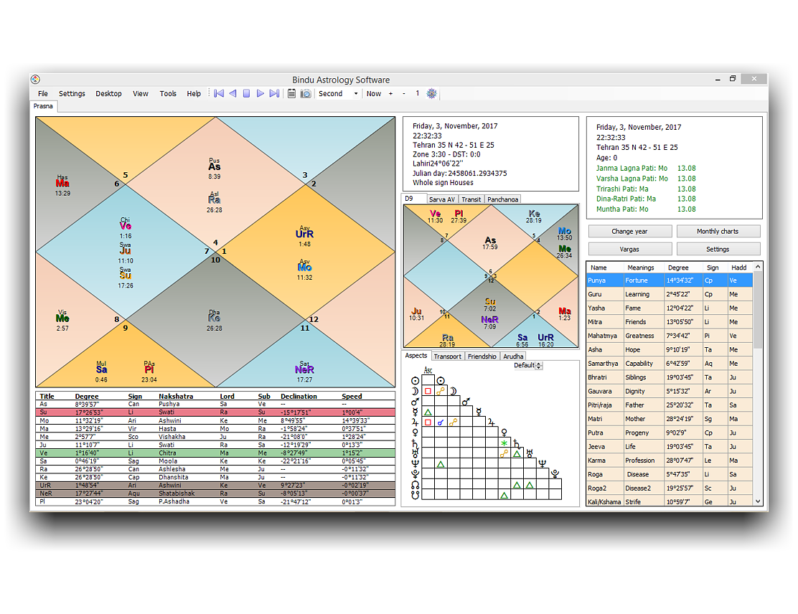Open the Tools menu
This screenshot has width=798, height=614.
click(168, 93)
